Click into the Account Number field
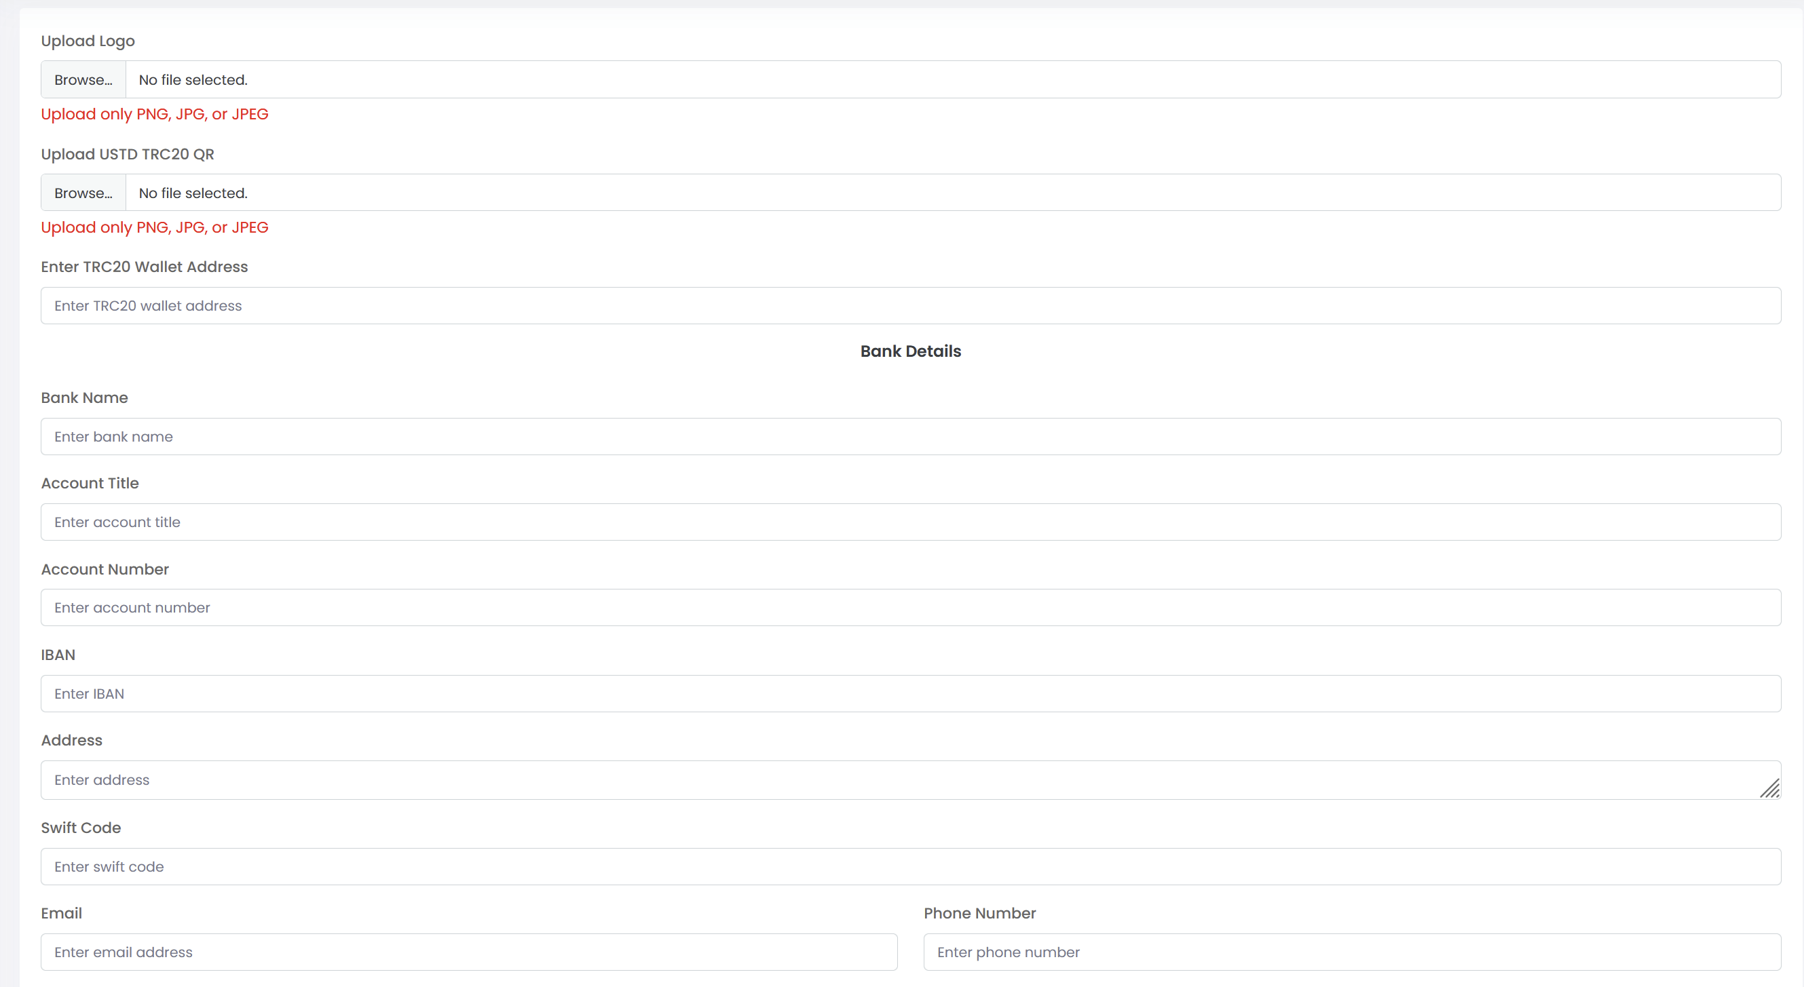The height and width of the screenshot is (987, 1804). point(910,608)
